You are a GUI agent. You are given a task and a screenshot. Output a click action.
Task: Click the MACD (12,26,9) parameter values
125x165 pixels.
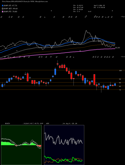click(x=33, y=123)
